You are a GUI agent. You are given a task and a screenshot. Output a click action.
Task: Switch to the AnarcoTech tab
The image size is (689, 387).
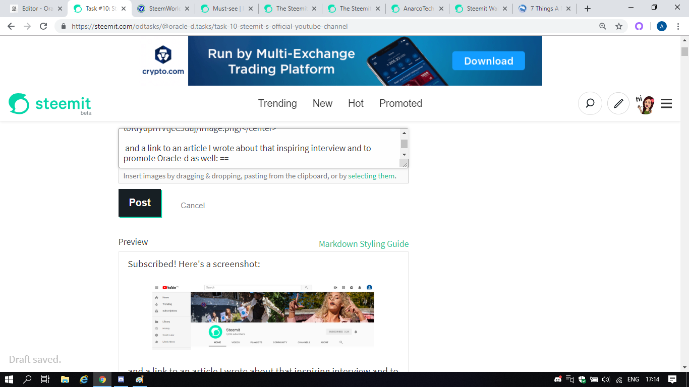pos(416,9)
